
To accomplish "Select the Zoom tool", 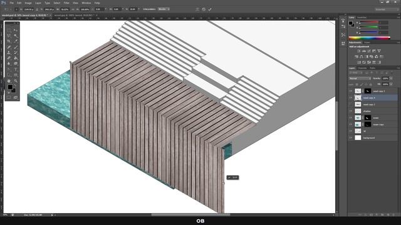I will (x=16, y=81).
